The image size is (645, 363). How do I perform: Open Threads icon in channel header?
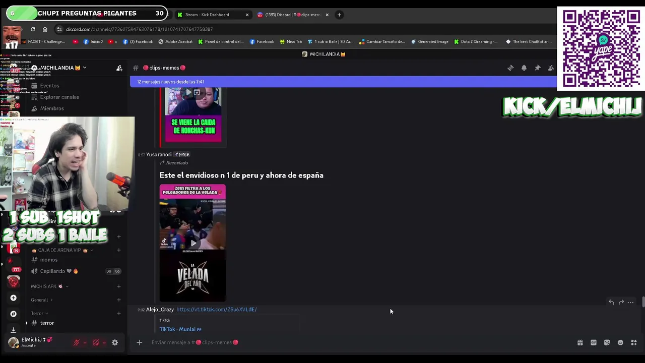point(510,68)
